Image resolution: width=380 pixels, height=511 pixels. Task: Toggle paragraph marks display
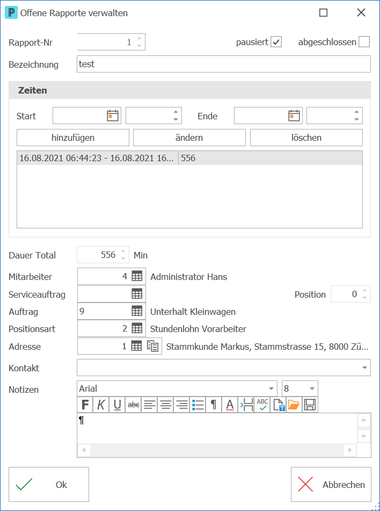214,405
